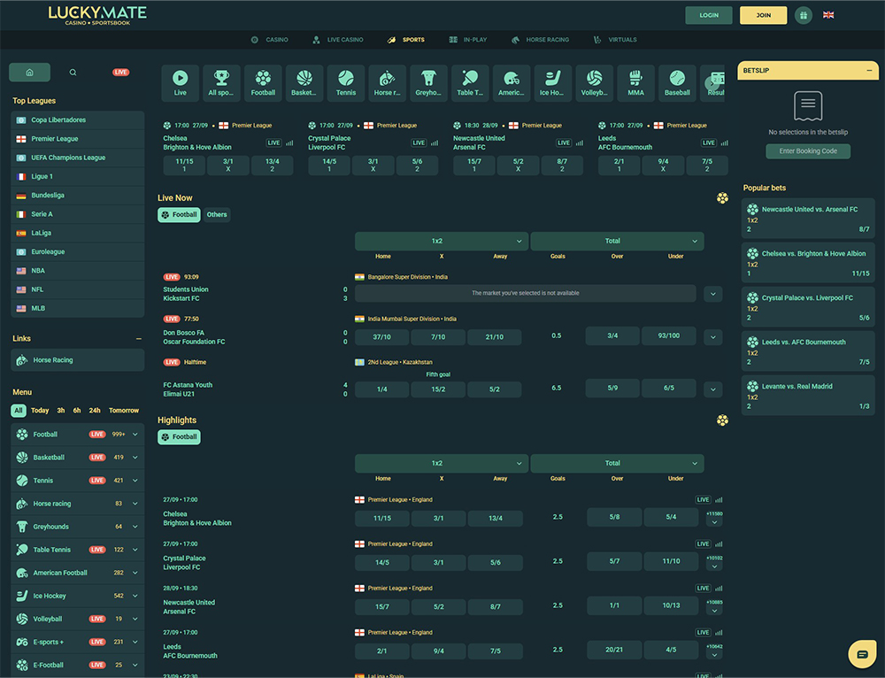The image size is (885, 678).
Task: Open the 1x2 market dropdown in Live Now
Action: pyautogui.click(x=441, y=241)
